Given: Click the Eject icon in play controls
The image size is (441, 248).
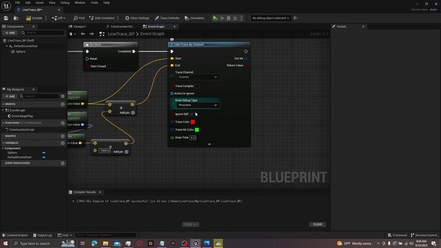Looking at the screenshot, I should point(235,18).
